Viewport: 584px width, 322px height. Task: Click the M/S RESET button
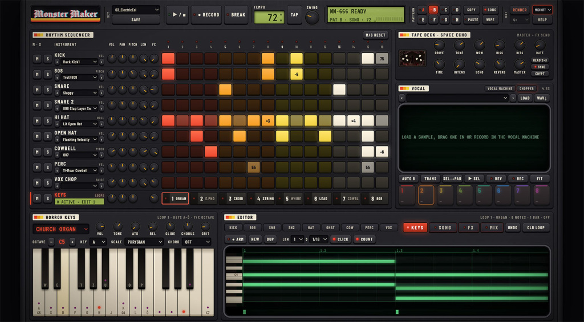(375, 35)
